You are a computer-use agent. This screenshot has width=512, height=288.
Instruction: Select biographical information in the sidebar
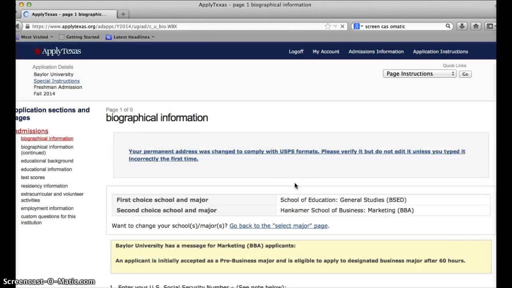coord(47,138)
